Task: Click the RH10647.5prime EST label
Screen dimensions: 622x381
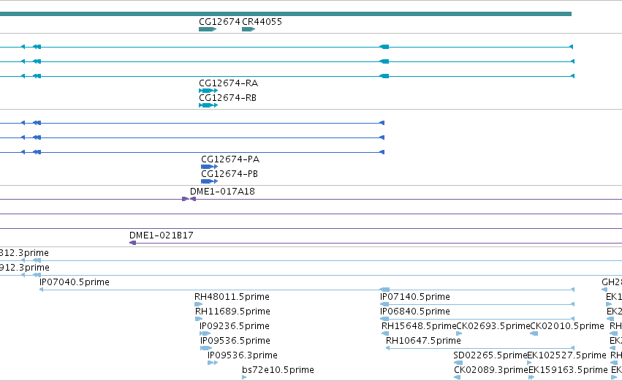Action: pyautogui.click(x=424, y=342)
